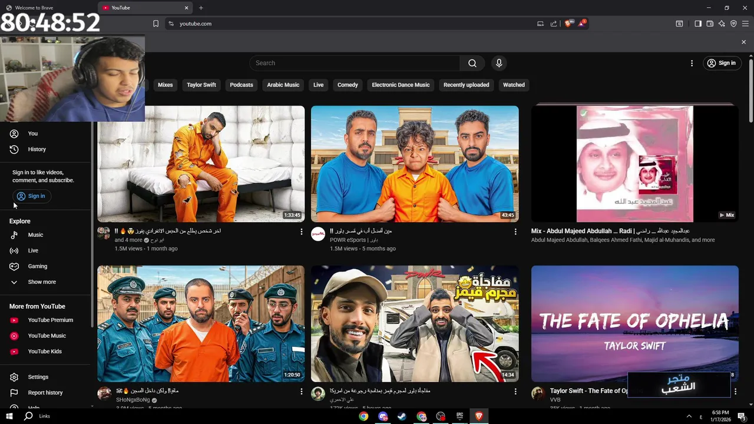Select the Live filter chip
This screenshot has width=754, height=424.
pyautogui.click(x=319, y=85)
